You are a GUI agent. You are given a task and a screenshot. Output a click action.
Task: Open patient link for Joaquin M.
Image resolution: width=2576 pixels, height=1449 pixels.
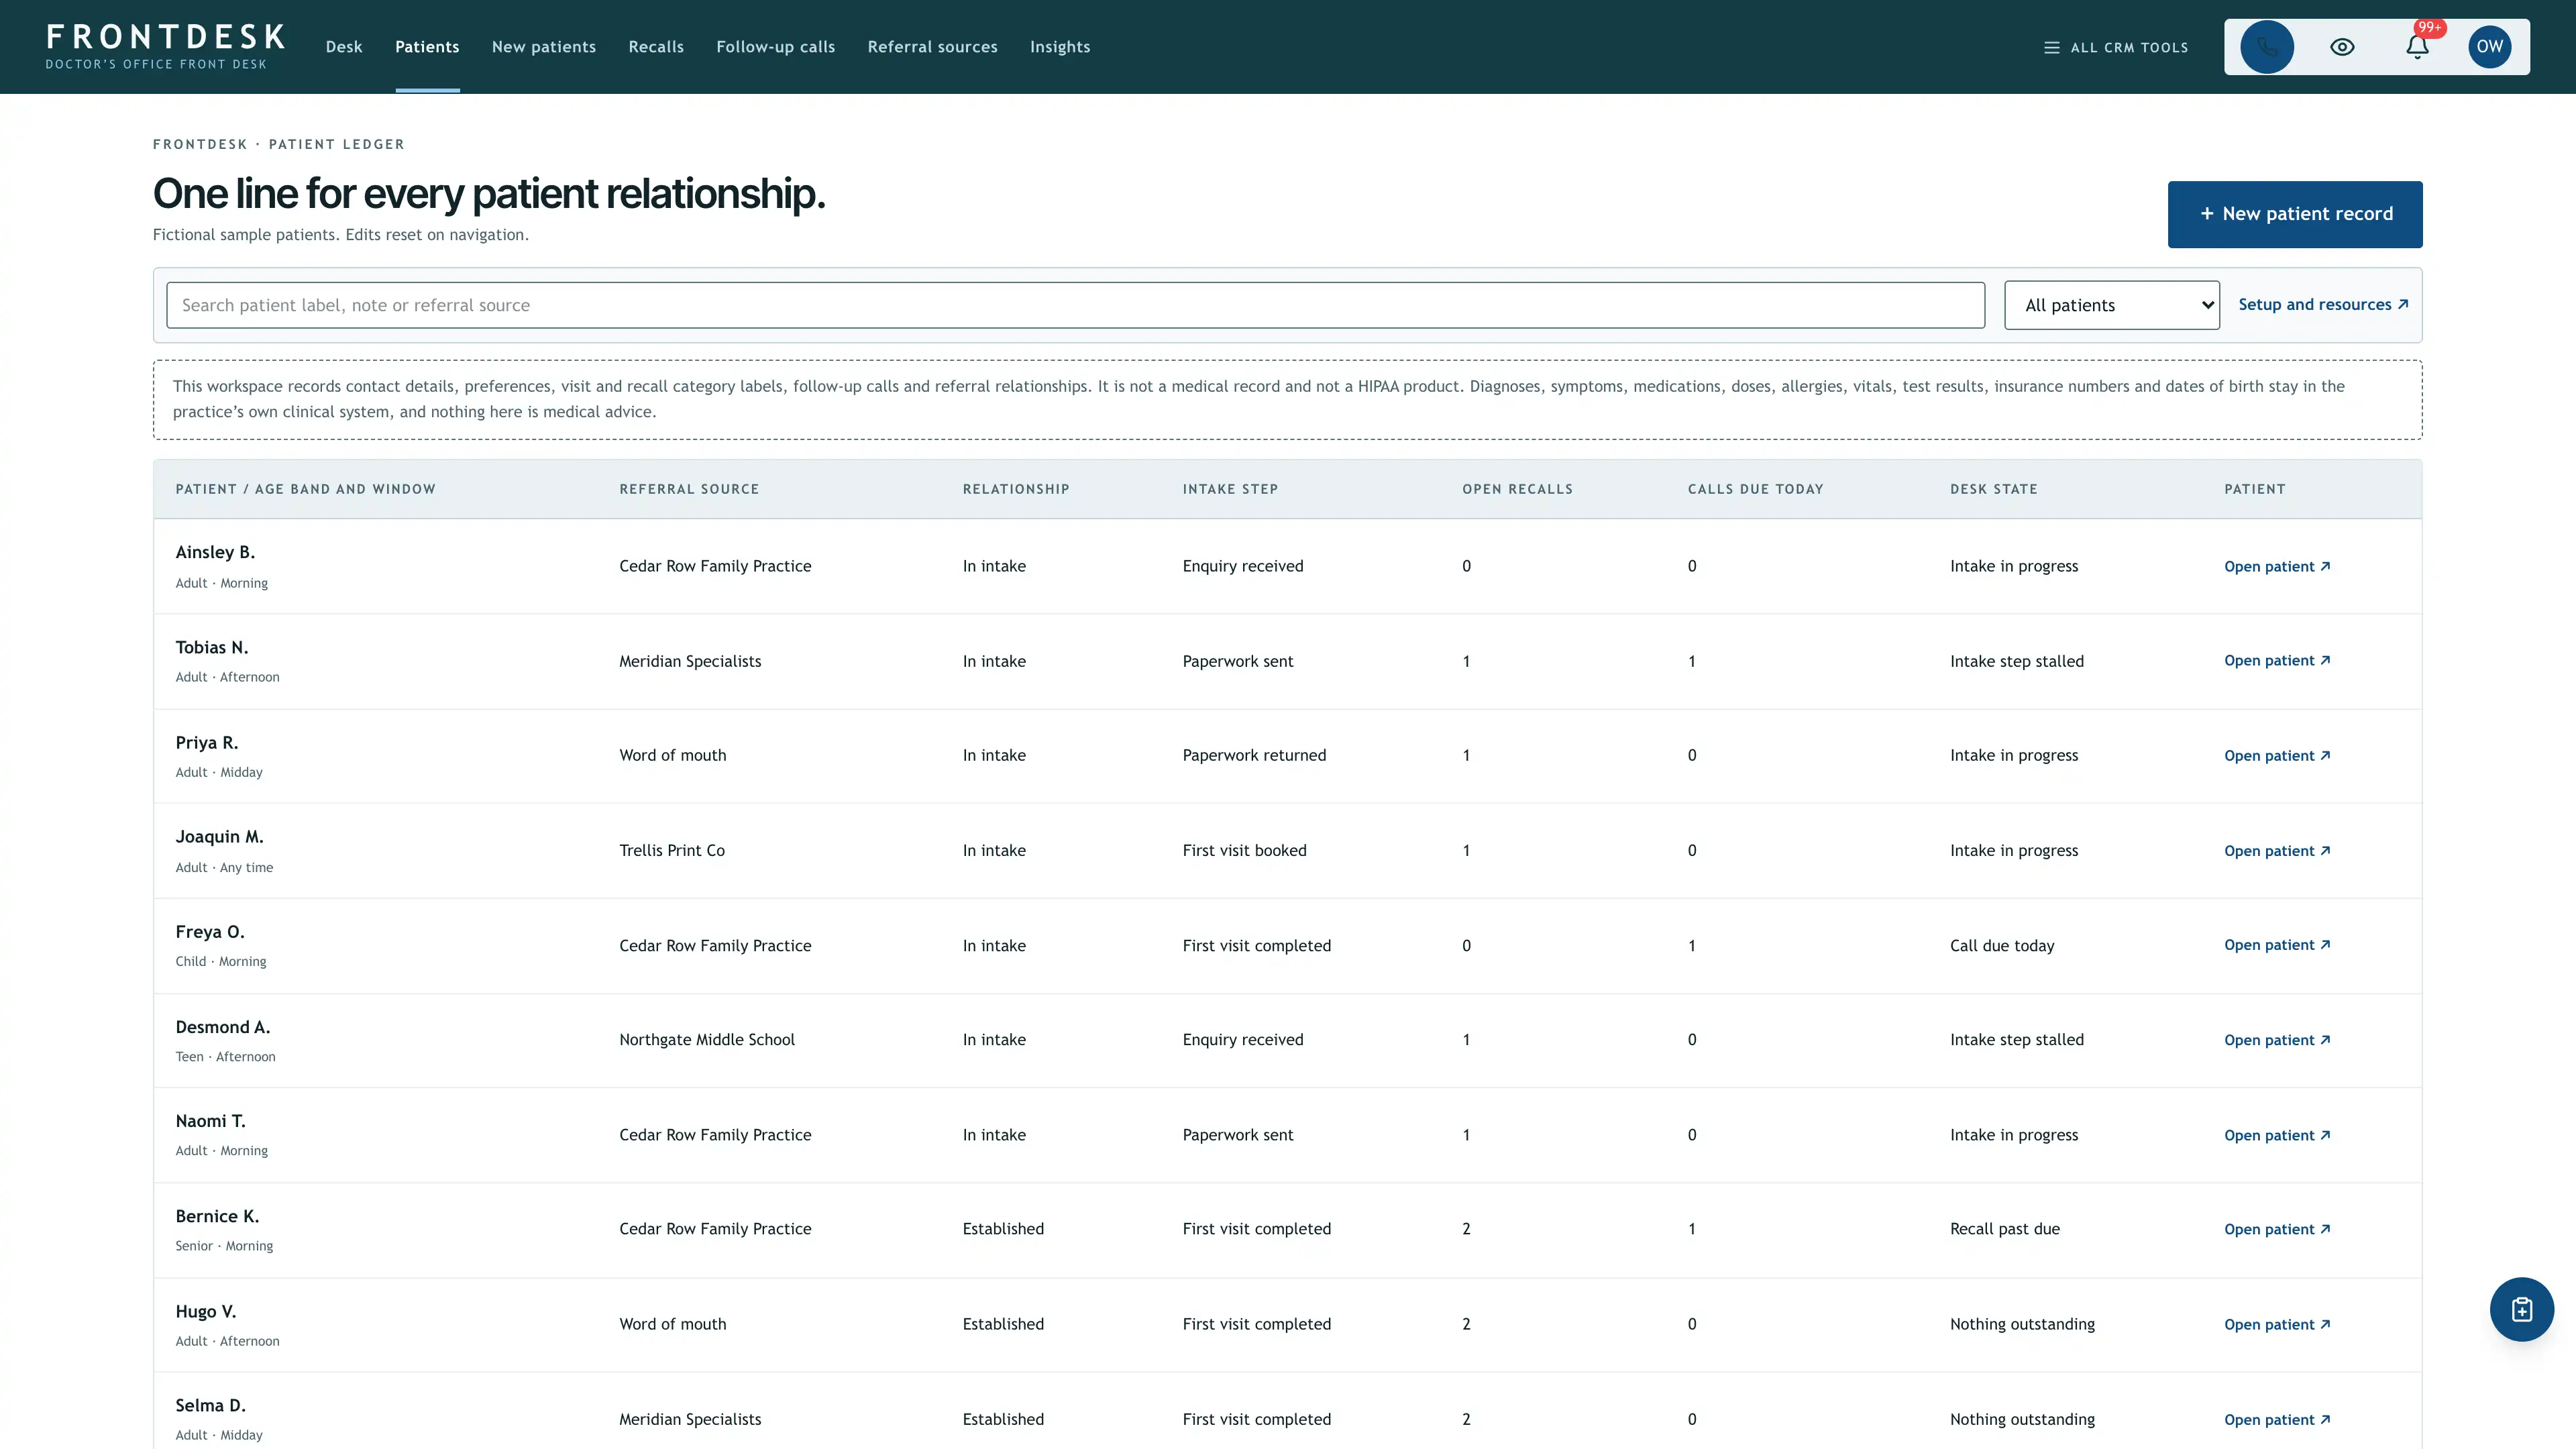(2277, 850)
